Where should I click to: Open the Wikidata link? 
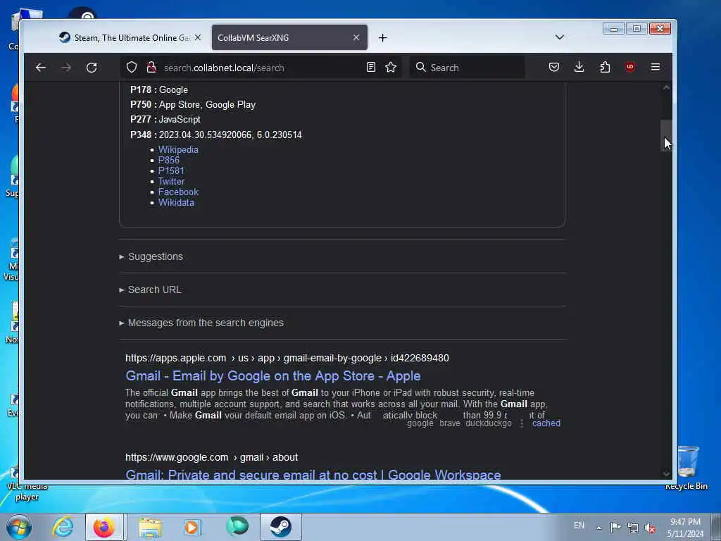click(176, 202)
